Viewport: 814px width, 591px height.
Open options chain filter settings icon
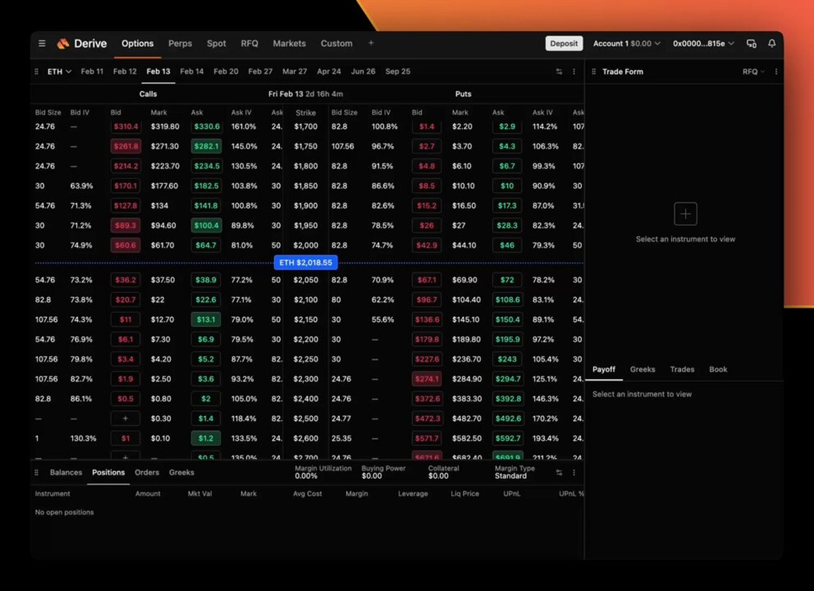(560, 71)
